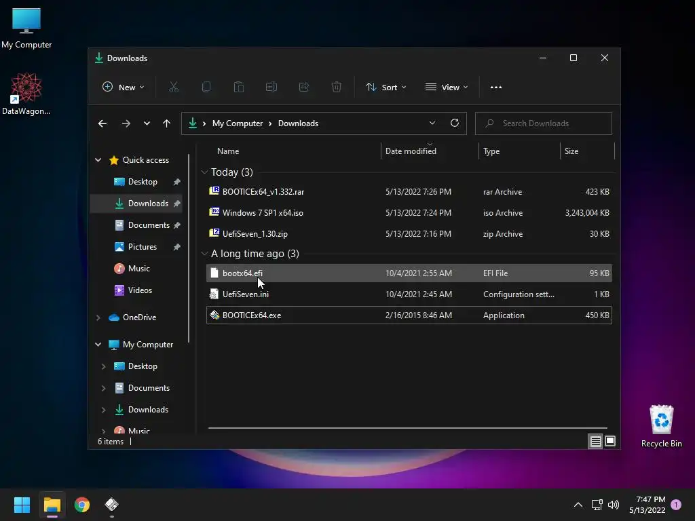Select Pictures in Quick access
The height and width of the screenshot is (521, 695).
pos(136,247)
